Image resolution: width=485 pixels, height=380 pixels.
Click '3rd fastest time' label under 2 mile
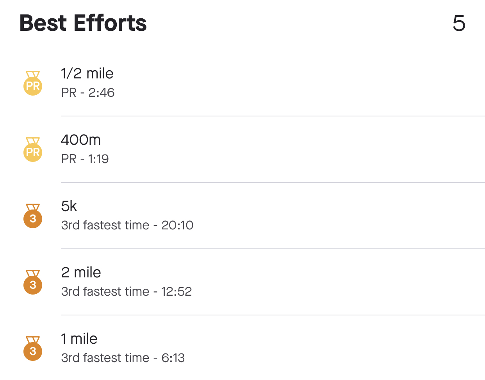pos(105,291)
